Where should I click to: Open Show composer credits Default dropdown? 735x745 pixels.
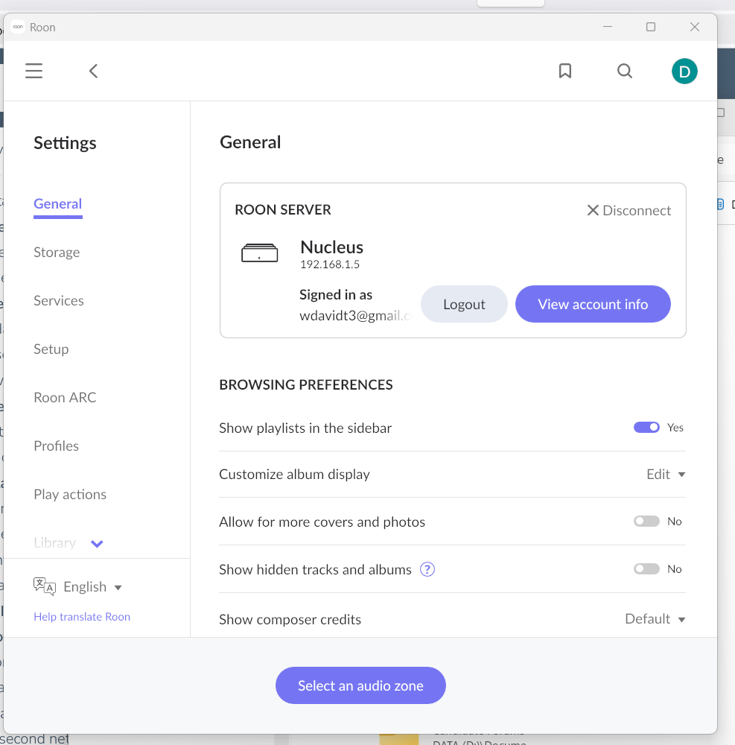click(x=655, y=619)
